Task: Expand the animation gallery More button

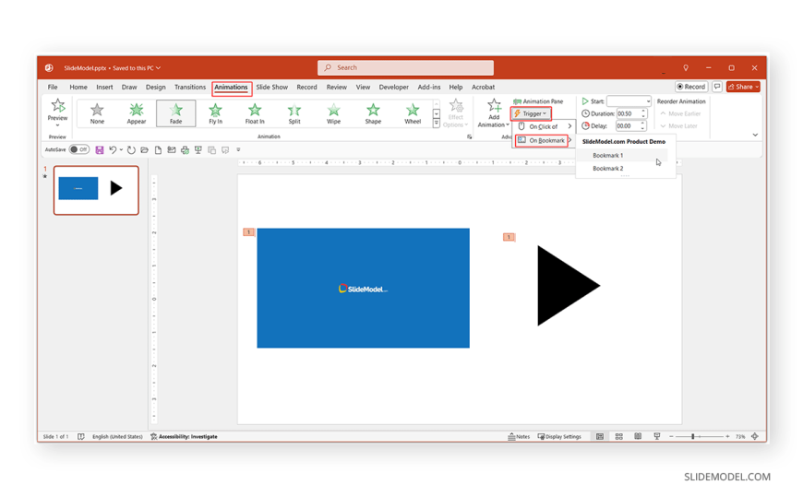Action: pyautogui.click(x=437, y=124)
